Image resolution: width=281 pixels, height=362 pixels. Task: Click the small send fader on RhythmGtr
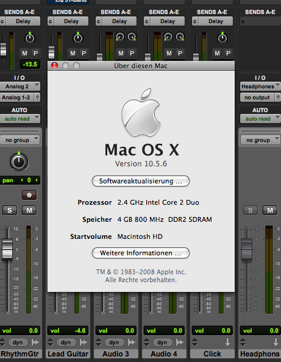(x=3, y=49)
